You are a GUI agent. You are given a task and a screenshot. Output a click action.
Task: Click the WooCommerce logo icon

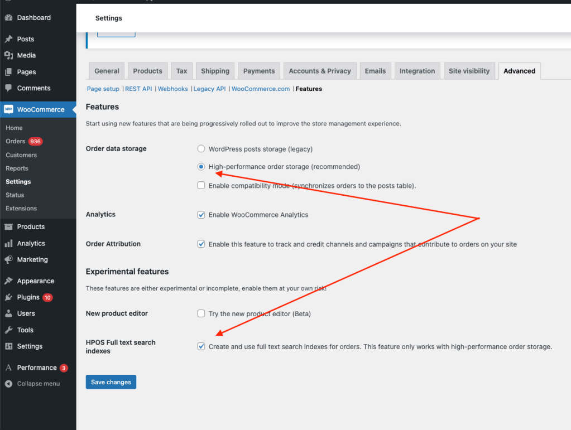(x=8, y=109)
